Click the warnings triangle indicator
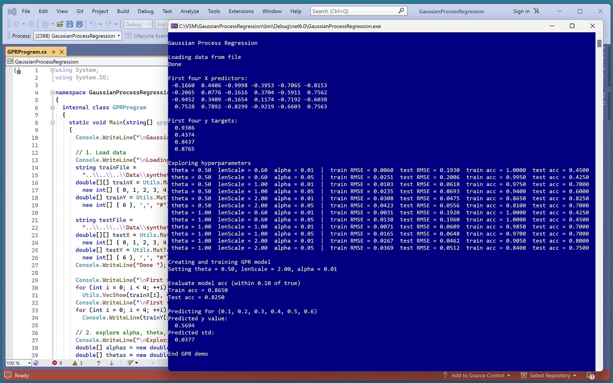Image resolution: width=613 pixels, height=383 pixels. (75, 363)
